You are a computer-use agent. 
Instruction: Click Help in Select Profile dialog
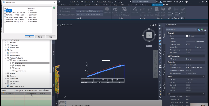coord(51,37)
